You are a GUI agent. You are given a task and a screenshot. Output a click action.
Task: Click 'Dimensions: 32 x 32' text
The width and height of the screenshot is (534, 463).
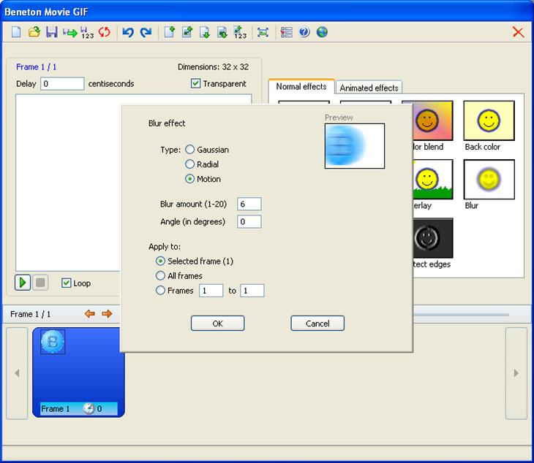click(213, 66)
